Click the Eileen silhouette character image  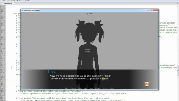(89, 54)
